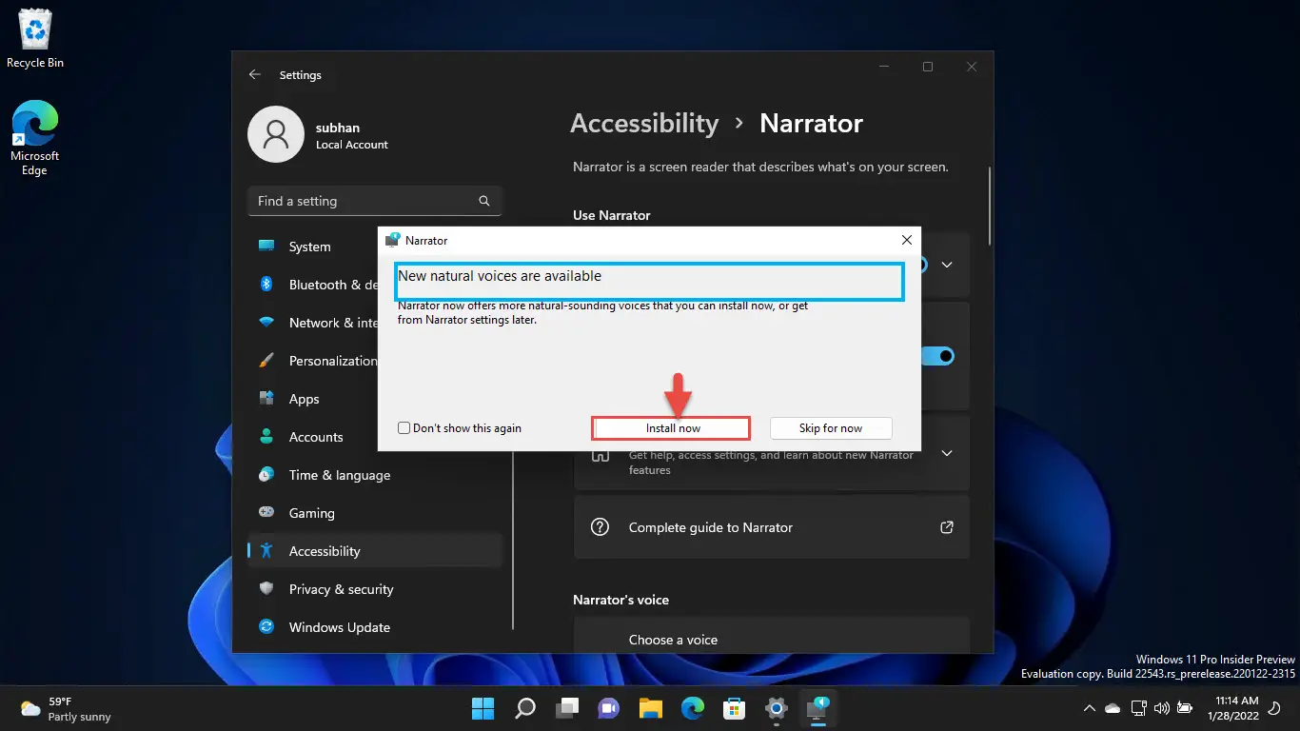Click the Accessibility breadcrumb

point(644,123)
